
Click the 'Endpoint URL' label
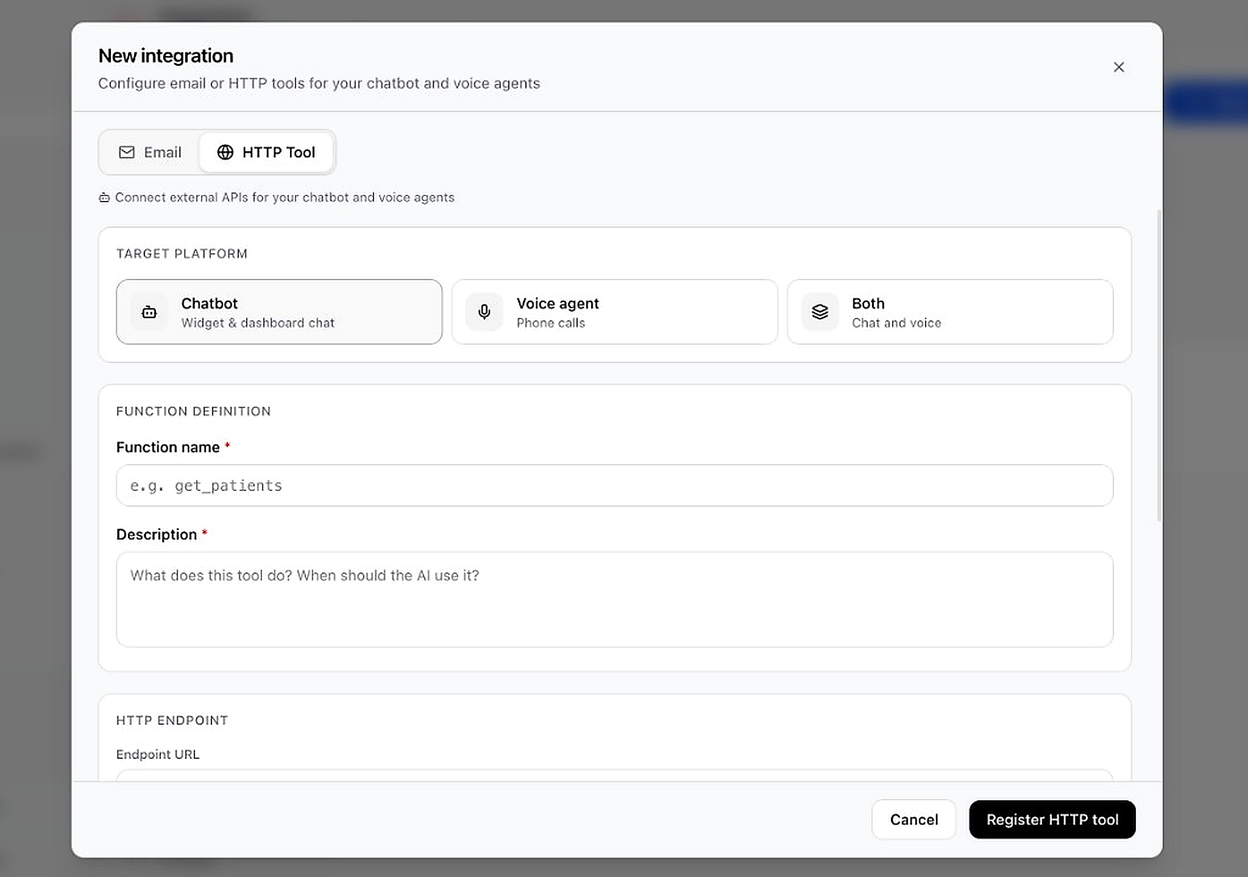tap(158, 754)
